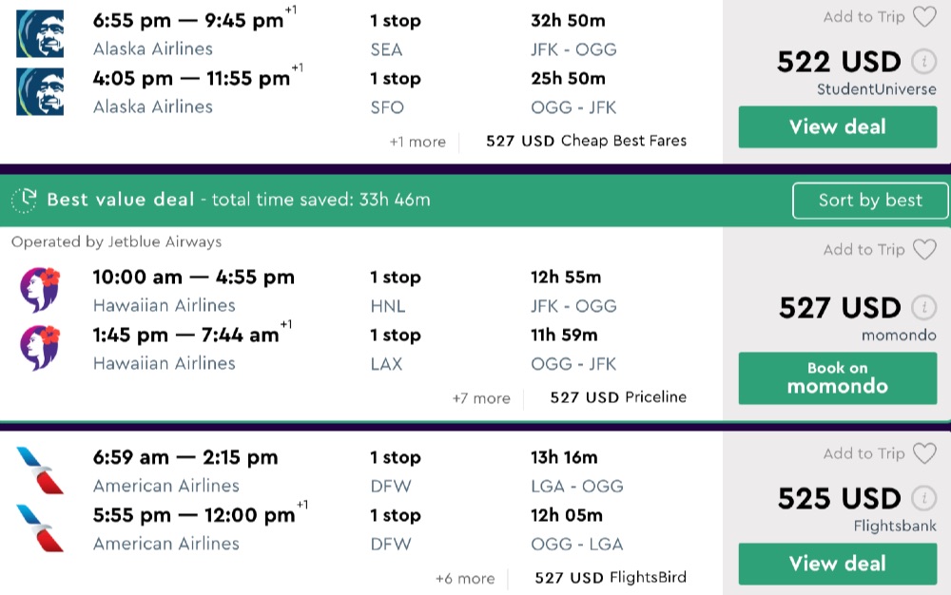Click the info icon beside the 527 USD momondo price
Screen dimensions: 951x595
(x=922, y=308)
